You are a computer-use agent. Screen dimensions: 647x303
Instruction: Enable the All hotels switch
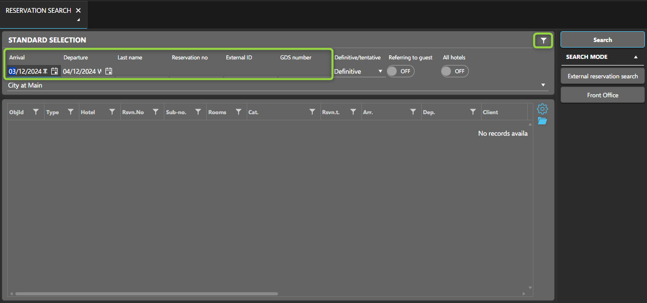point(455,72)
